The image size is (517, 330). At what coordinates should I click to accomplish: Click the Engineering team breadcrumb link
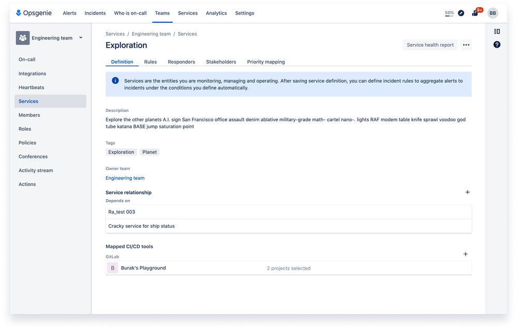click(151, 34)
